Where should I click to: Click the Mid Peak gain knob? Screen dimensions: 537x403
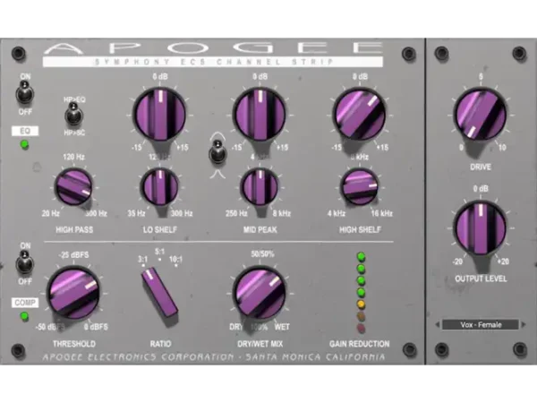[260, 114]
